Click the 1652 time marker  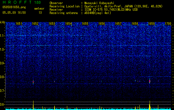click(35, 24)
